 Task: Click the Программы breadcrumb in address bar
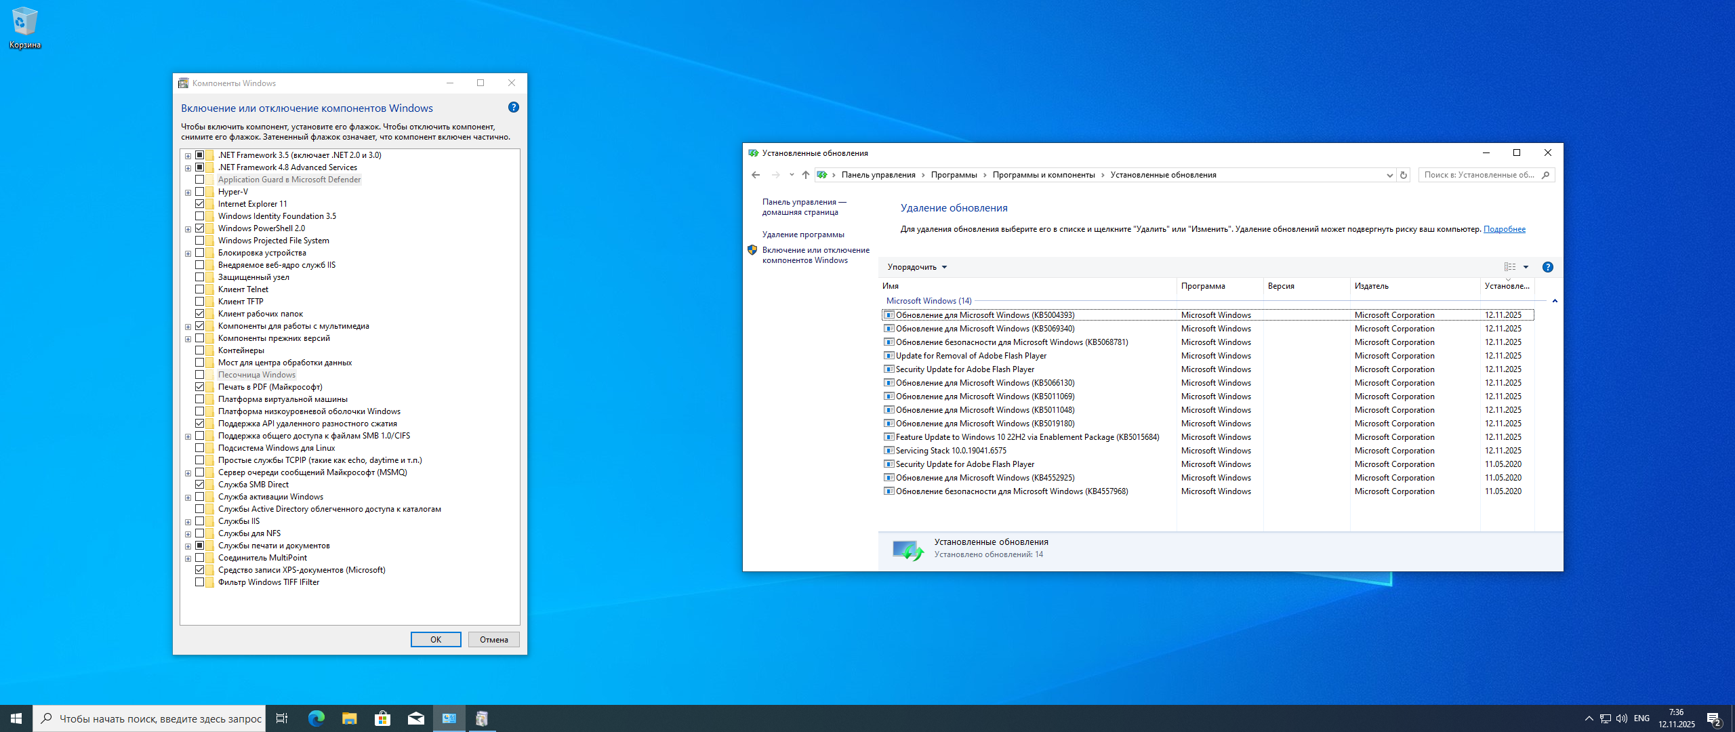click(954, 175)
